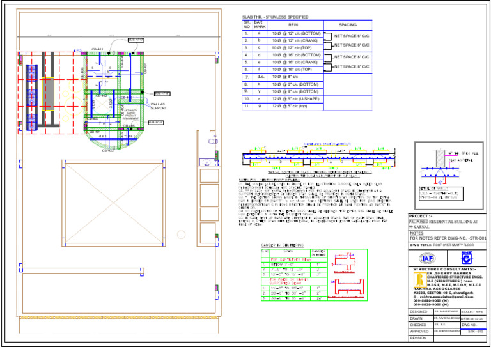Select cell '10 Ø @ 12" c/c (BOTTOM)'

tap(295, 33)
